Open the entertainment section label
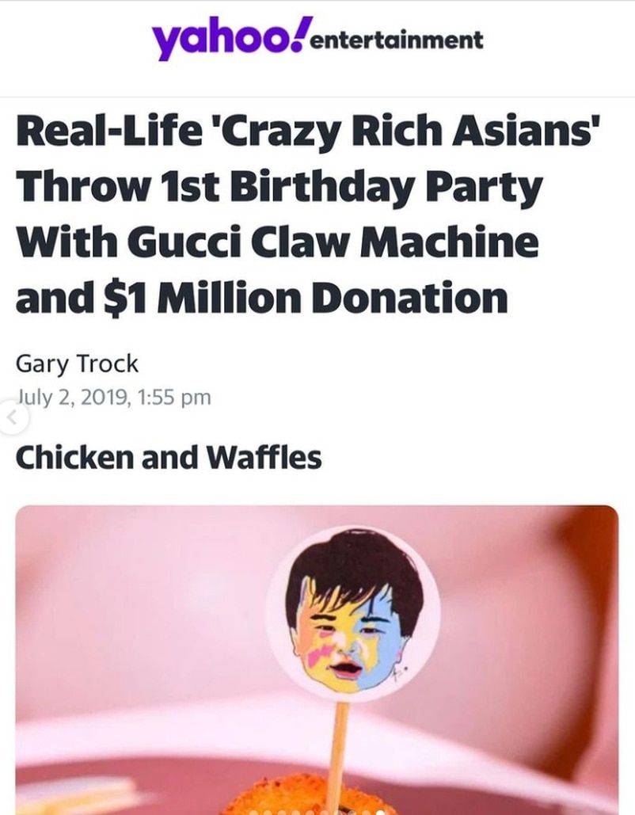 tap(396, 40)
